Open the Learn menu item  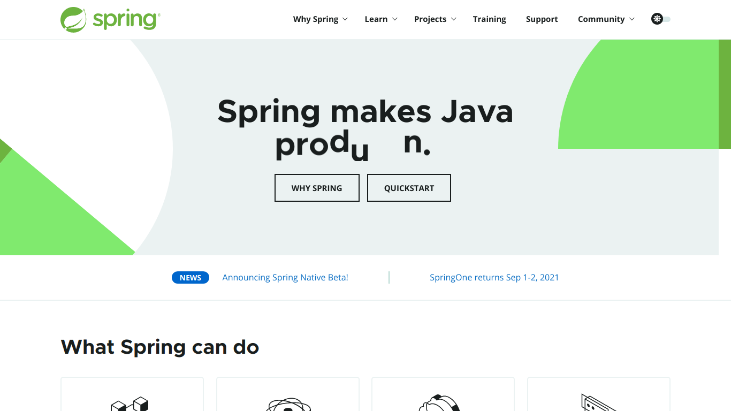pyautogui.click(x=376, y=19)
